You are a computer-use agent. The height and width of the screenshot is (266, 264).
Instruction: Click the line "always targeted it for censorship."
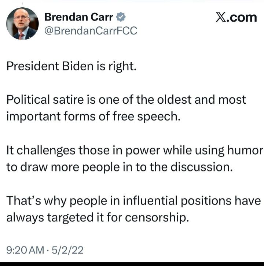98,218
